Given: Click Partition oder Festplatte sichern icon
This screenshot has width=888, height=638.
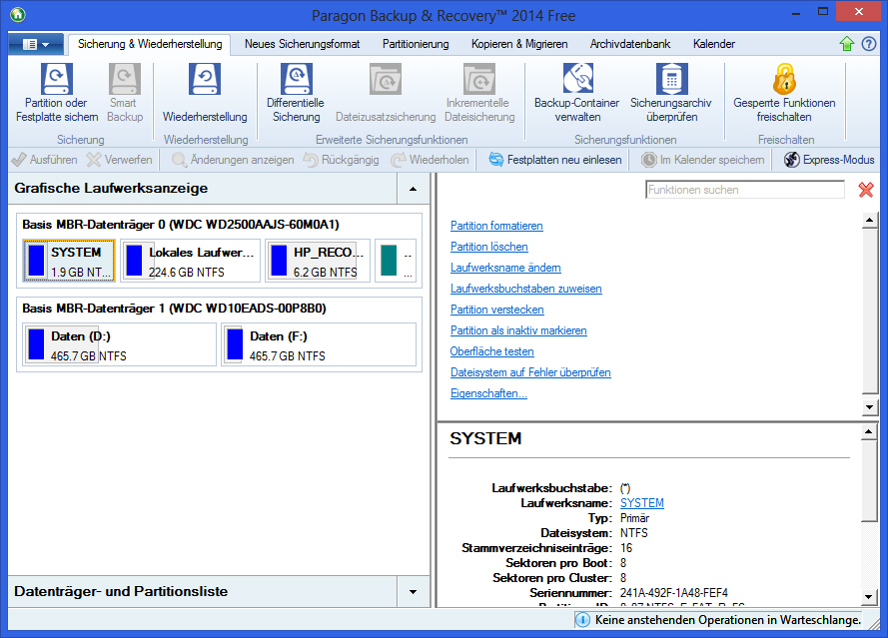Looking at the screenshot, I should 57,79.
